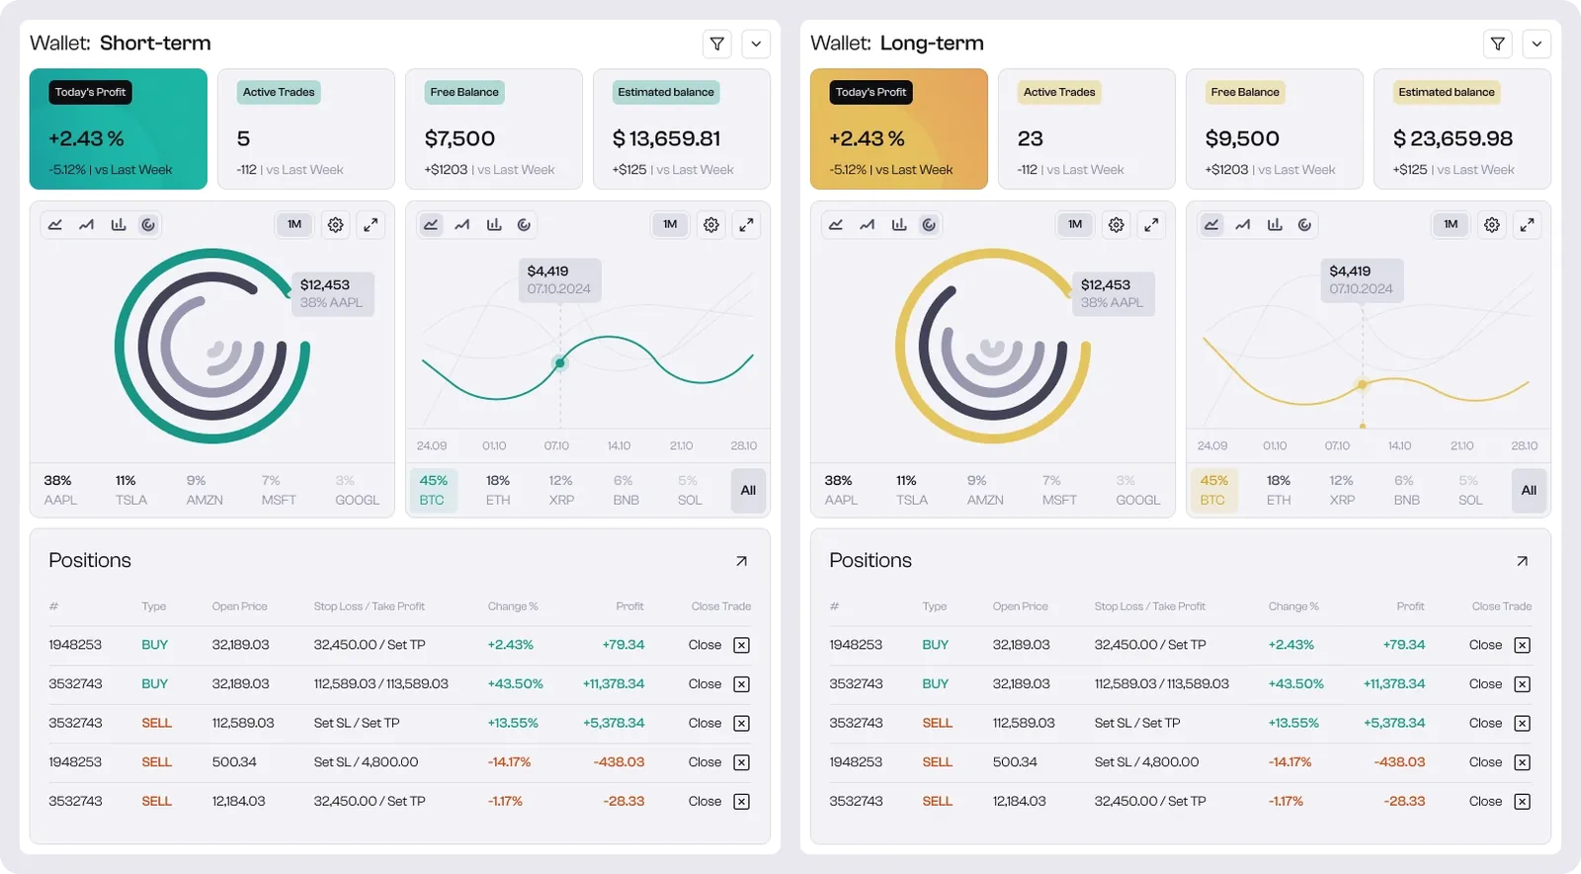Expand Short-term donut chart to fullscreen
The height and width of the screenshot is (874, 1581).
(371, 225)
